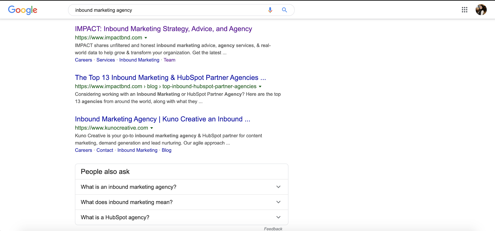The height and width of the screenshot is (231, 495).
Task: Open the Google apps grid
Action: [x=464, y=10]
